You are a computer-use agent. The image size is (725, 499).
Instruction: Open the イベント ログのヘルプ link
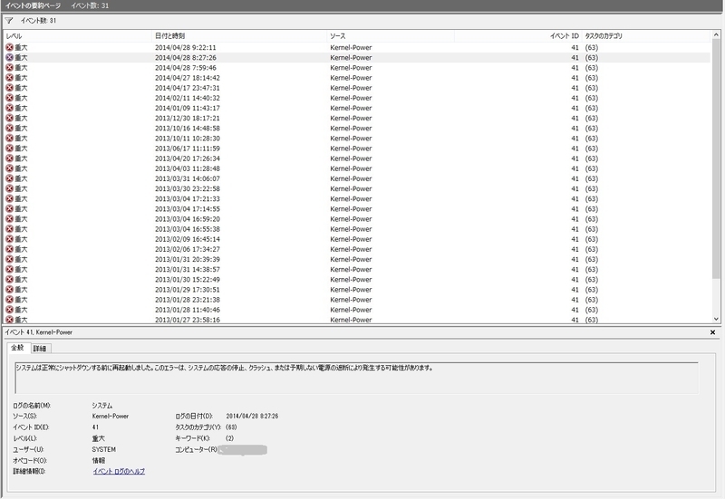(119, 471)
